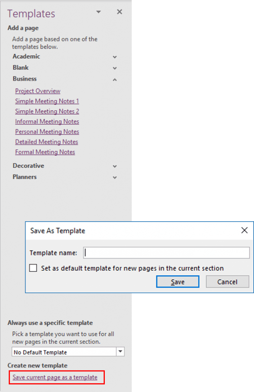This screenshot has height=392, width=254.
Task: Open the No Default Template dropdown
Action: pos(120,351)
